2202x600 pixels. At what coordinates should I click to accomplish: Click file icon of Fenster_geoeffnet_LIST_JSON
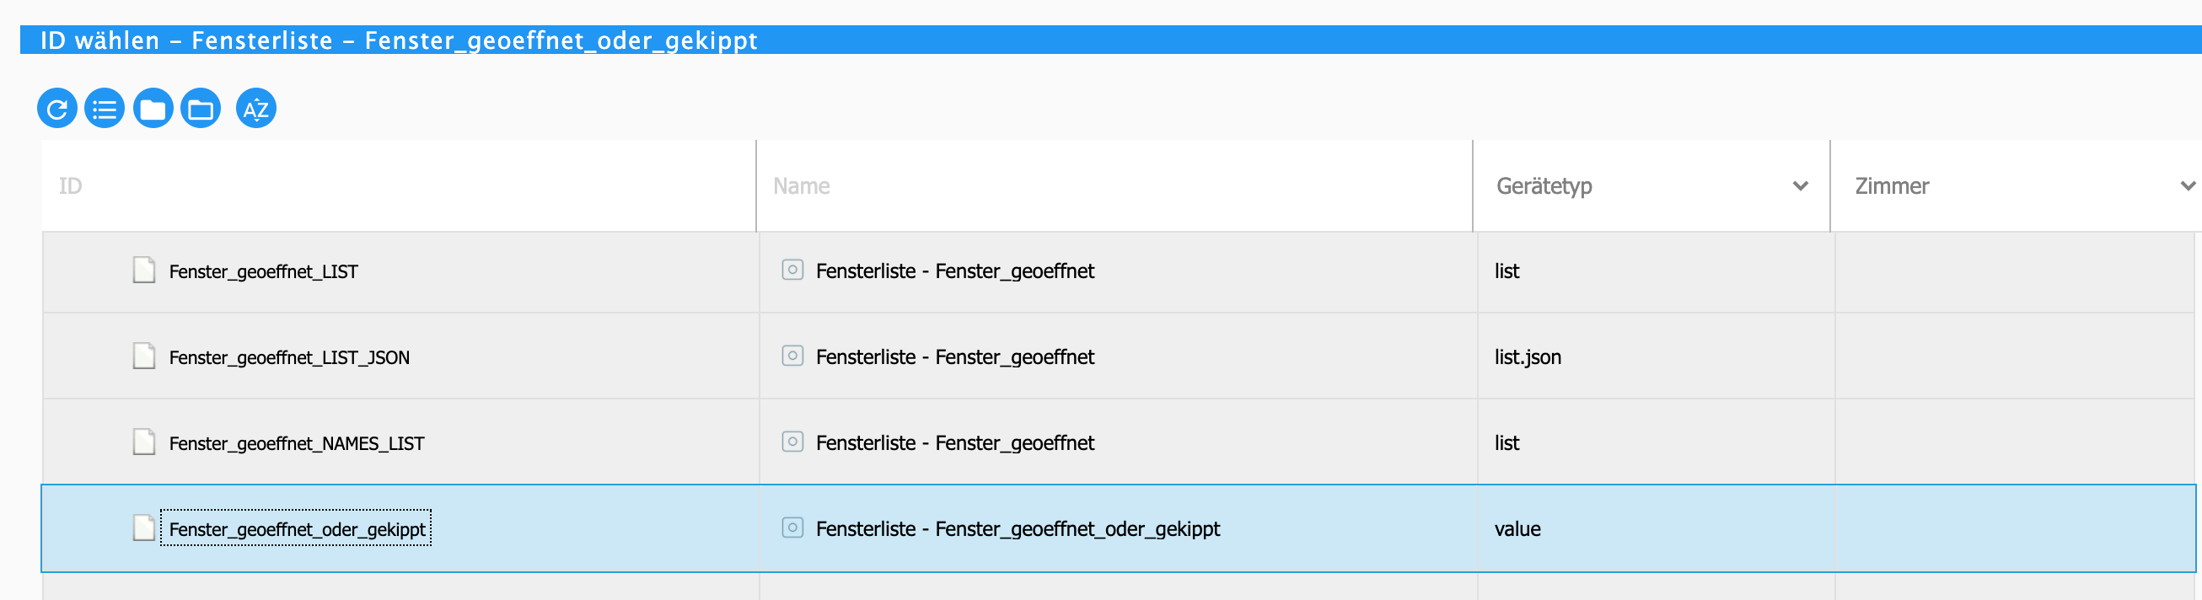[x=143, y=356]
